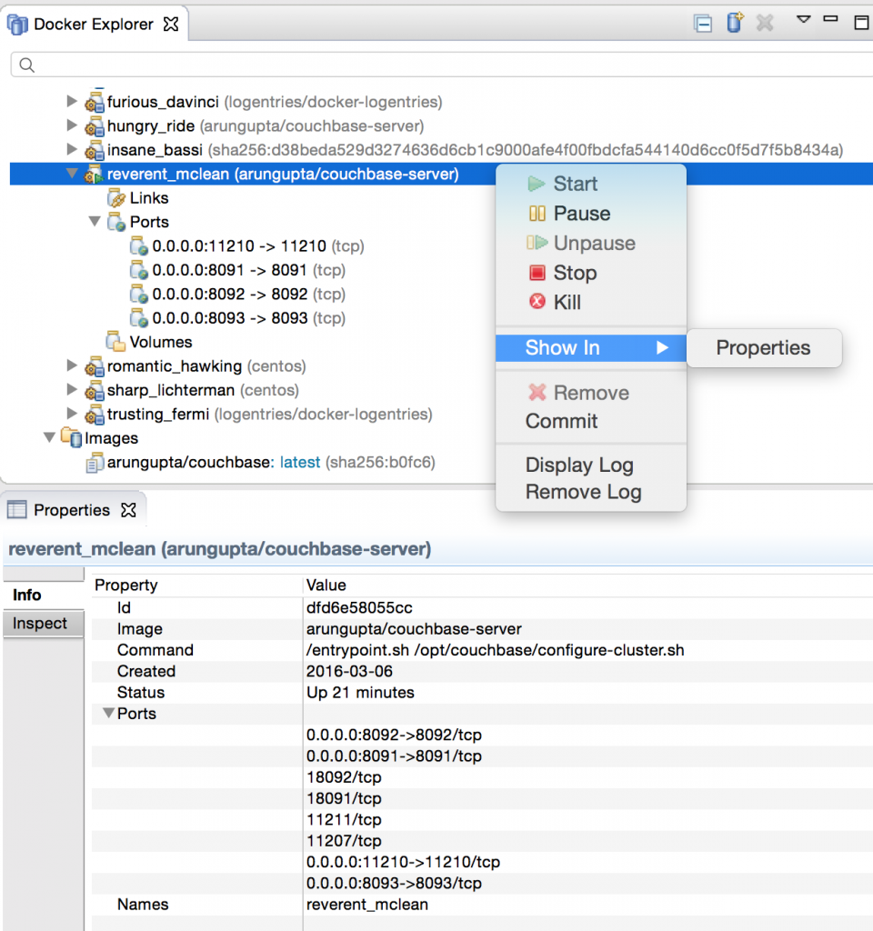Choose Stop from the context menu
Image resolution: width=873 pixels, height=931 pixels.
pos(591,273)
